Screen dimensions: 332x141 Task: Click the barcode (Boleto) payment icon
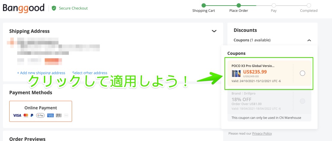coord(59,115)
